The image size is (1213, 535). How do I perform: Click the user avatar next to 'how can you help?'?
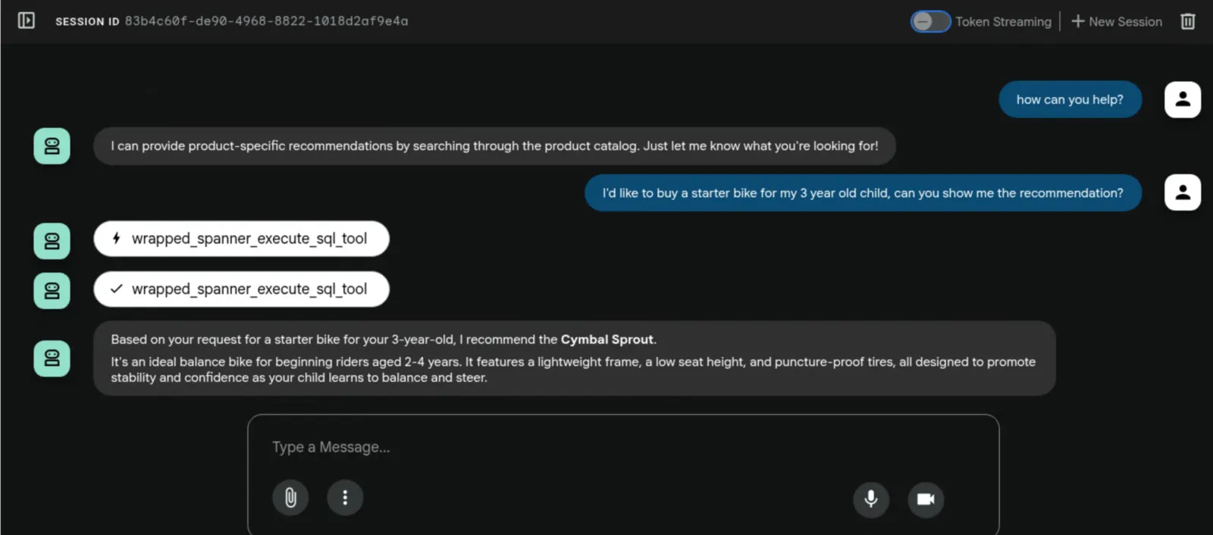[x=1183, y=99]
